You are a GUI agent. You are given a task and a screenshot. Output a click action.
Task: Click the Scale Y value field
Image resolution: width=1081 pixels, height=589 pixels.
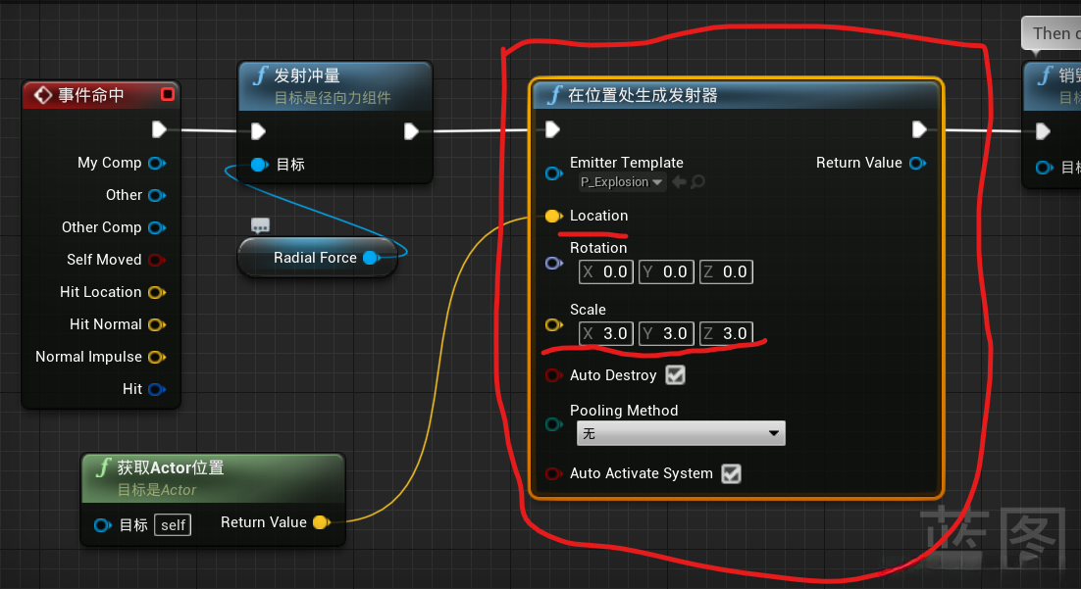666,333
